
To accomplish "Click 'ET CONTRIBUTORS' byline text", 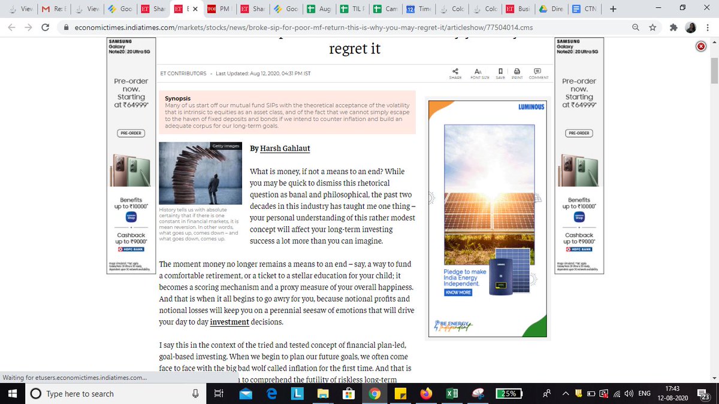I will [x=183, y=74].
